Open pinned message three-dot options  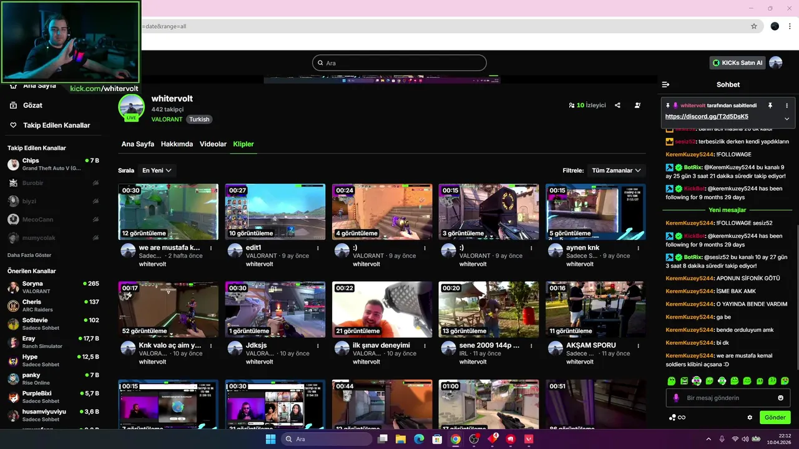pos(787,105)
